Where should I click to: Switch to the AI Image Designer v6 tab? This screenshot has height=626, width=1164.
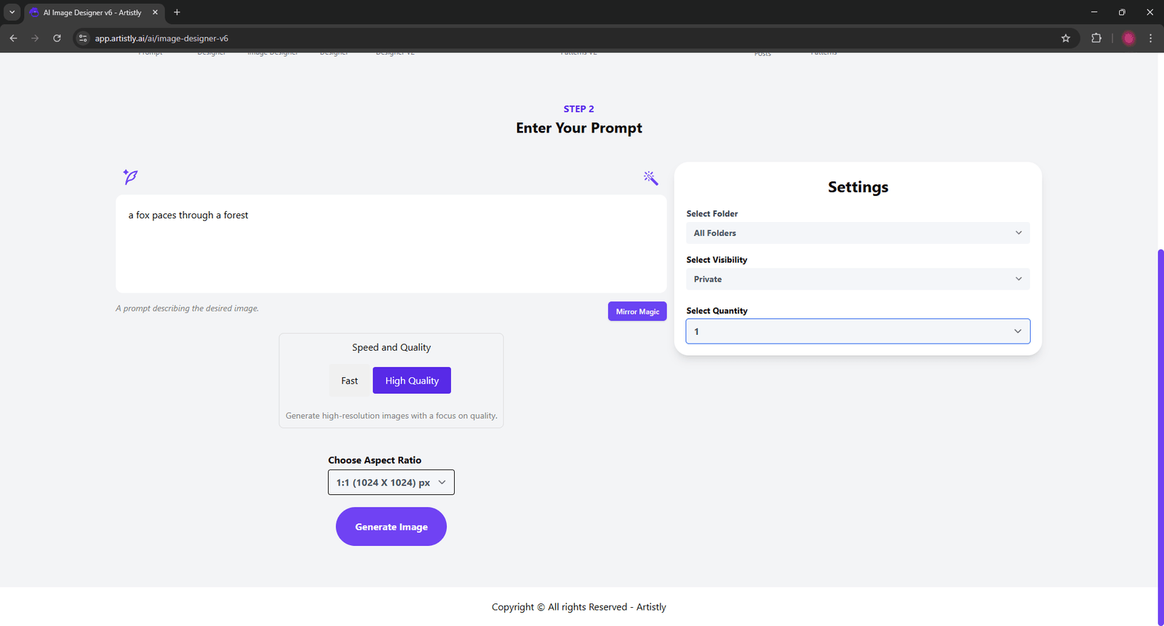[x=92, y=12]
